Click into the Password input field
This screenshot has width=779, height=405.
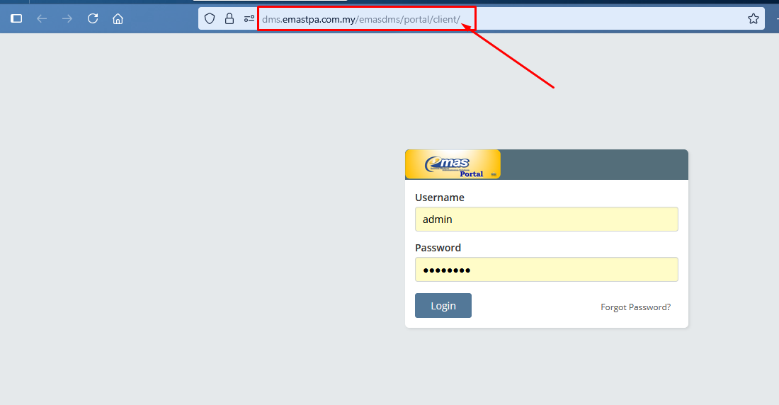point(546,270)
